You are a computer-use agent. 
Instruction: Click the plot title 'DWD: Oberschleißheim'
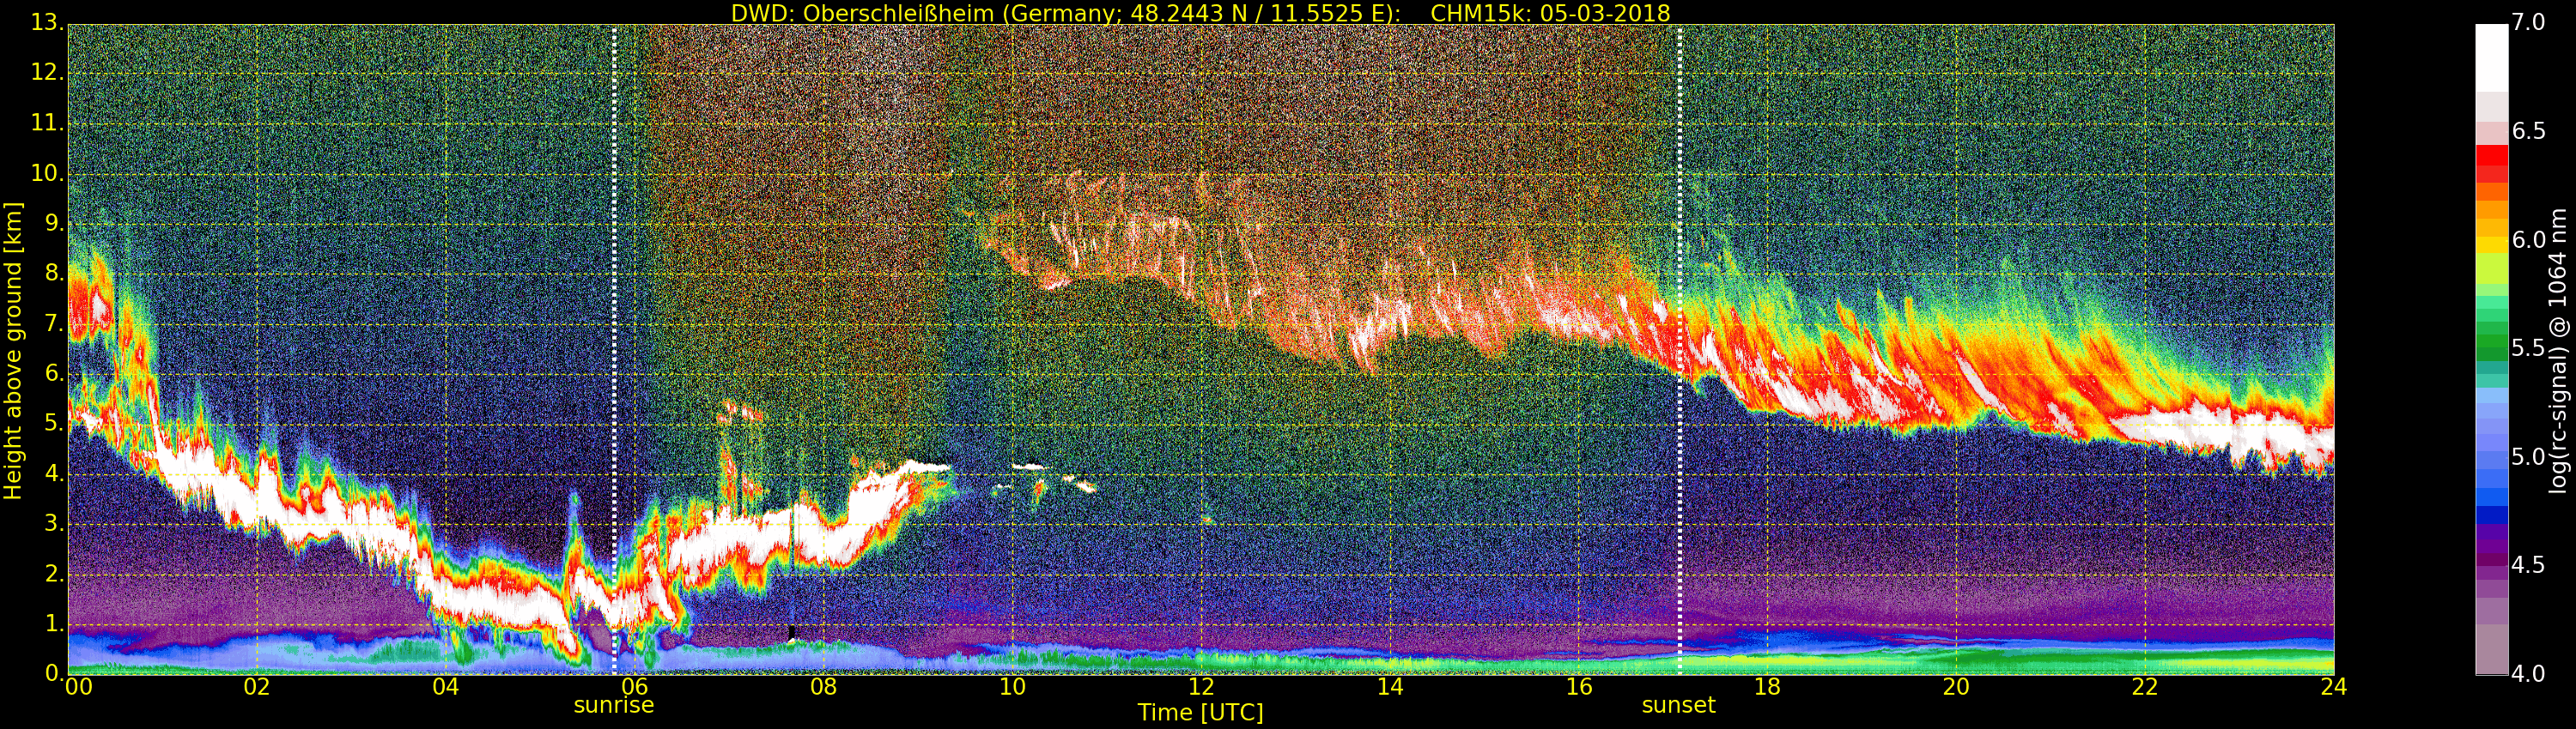coord(862,13)
